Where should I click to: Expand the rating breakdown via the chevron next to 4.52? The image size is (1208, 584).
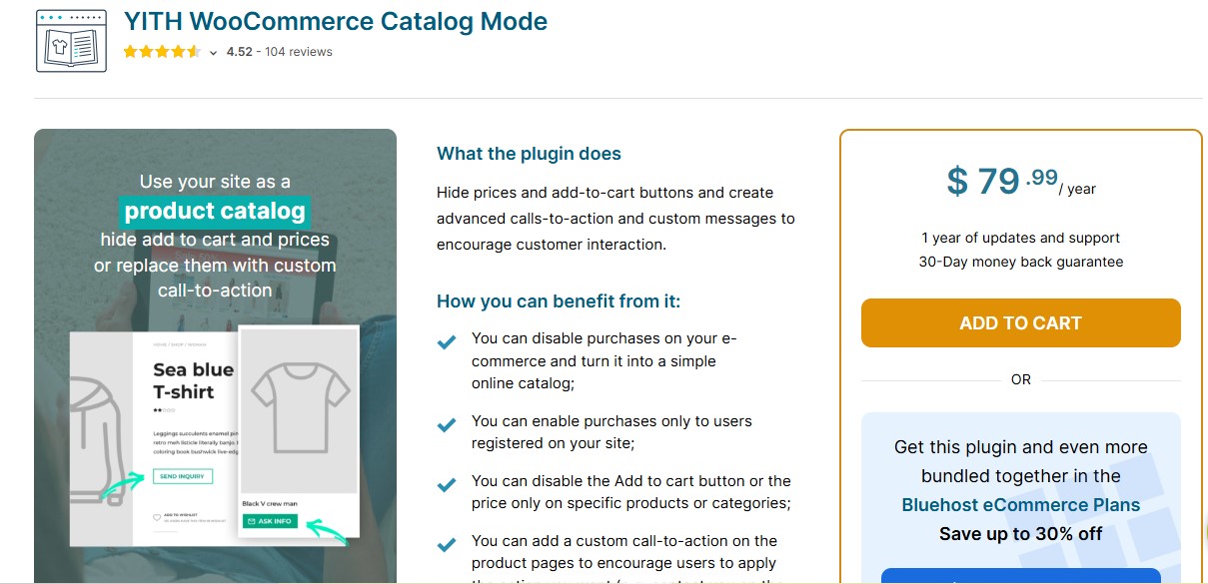(212, 51)
